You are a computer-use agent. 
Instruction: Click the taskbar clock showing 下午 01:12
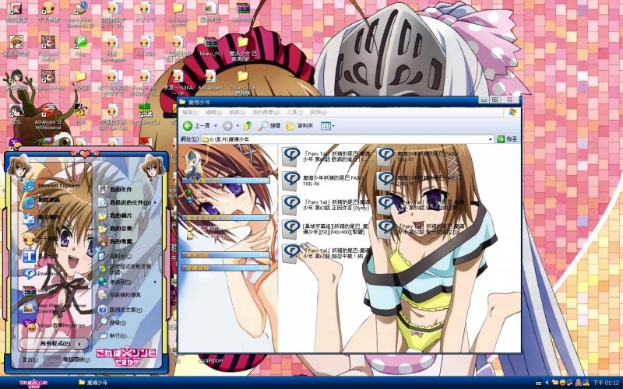tap(606, 383)
